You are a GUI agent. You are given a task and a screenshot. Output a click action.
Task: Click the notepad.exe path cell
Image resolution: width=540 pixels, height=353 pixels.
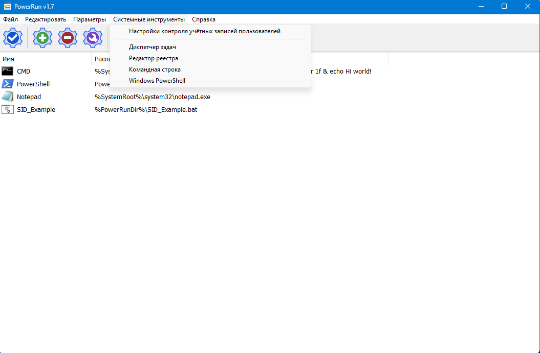(x=152, y=97)
